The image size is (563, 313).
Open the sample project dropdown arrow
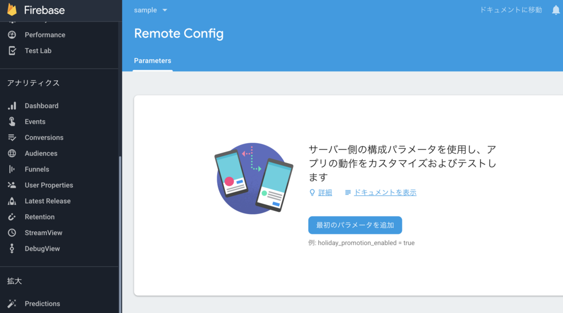pos(165,10)
